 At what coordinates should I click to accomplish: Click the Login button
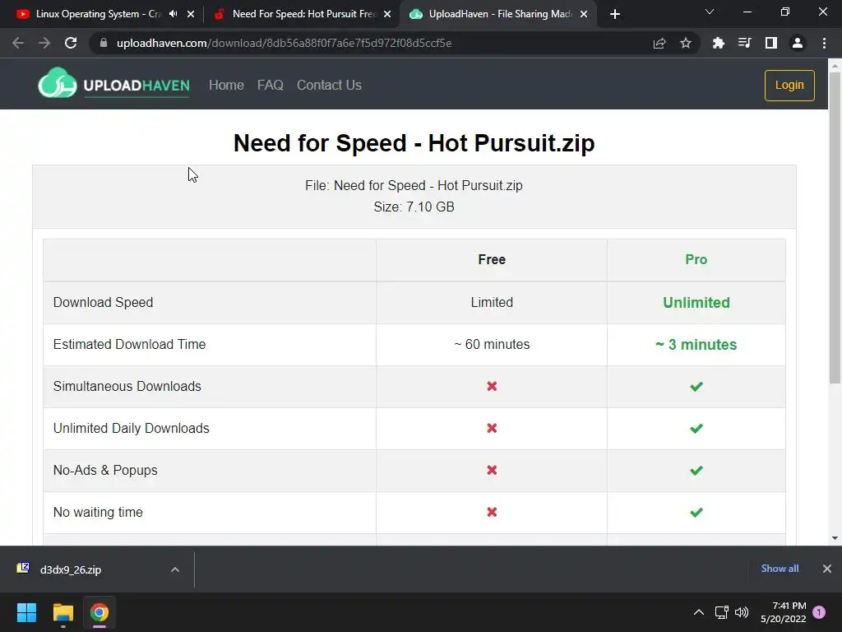click(x=789, y=86)
